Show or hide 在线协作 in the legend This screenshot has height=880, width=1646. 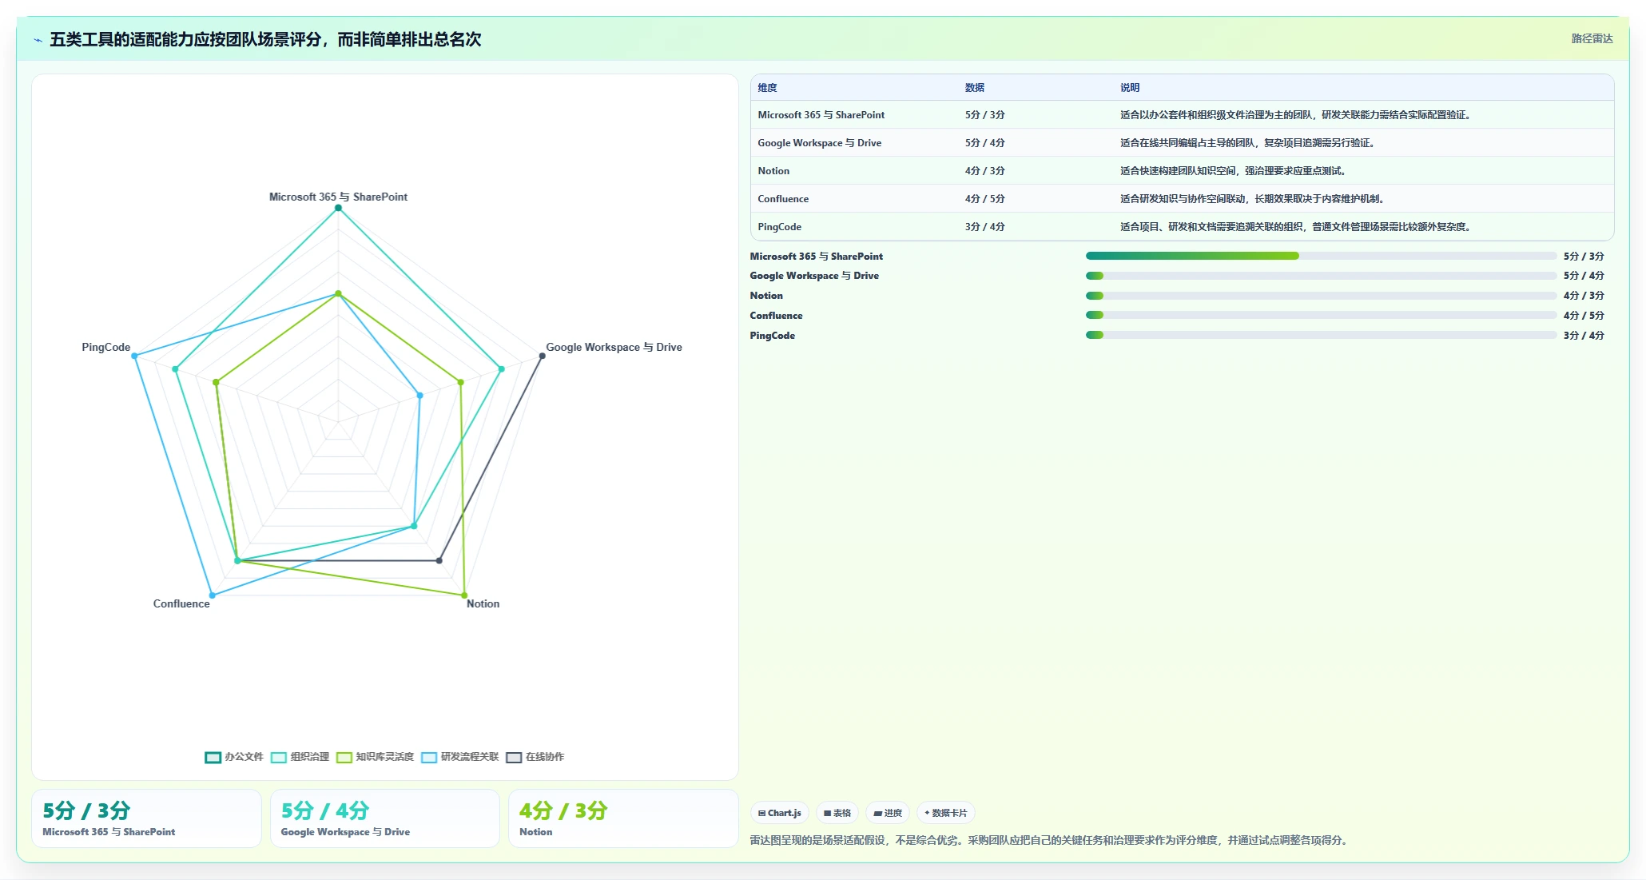(535, 757)
